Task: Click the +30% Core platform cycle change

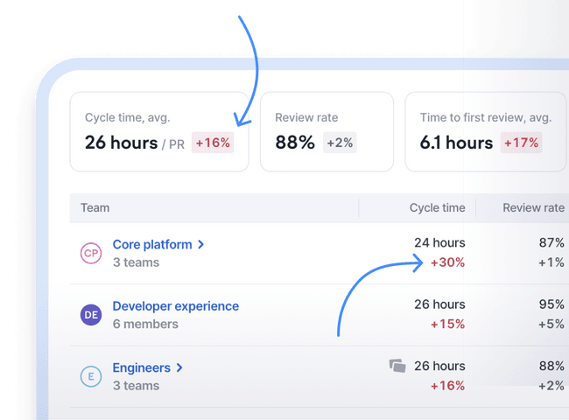Action: point(447,262)
